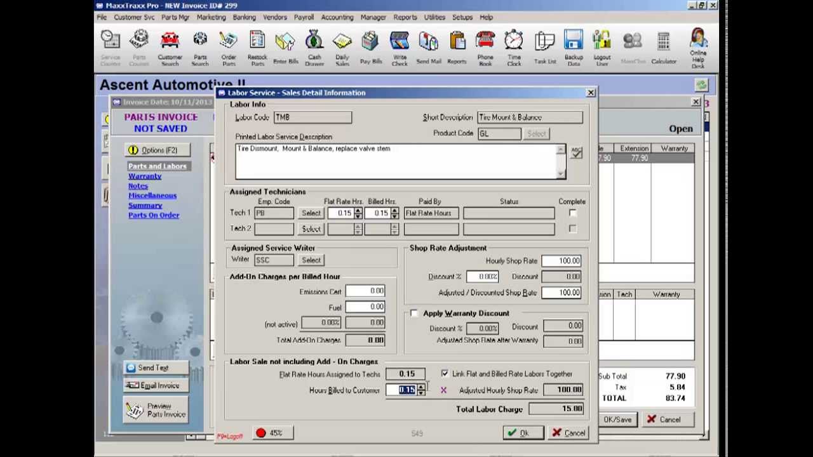The image size is (813, 457).
Task: Click the spell-check icon beside the labor description
Action: pyautogui.click(x=576, y=152)
